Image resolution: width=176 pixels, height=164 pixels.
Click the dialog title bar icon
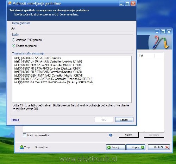[10, 4]
